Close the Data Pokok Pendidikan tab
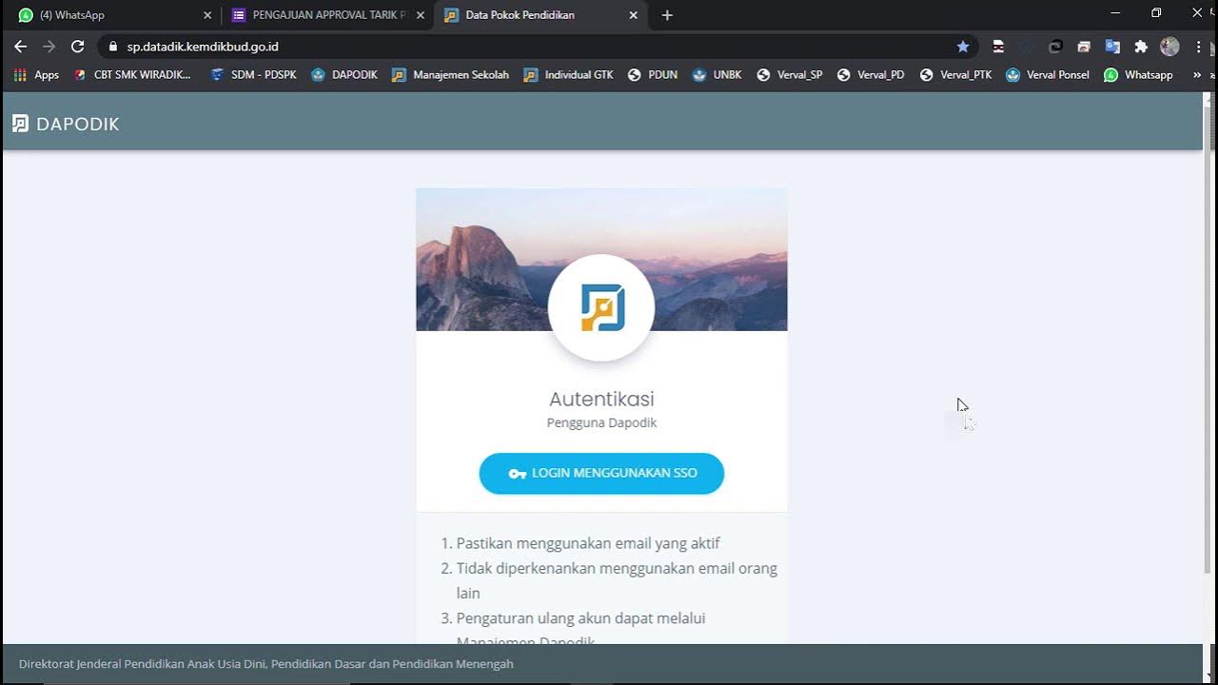Screen dimensions: 1218x685 (x=634, y=15)
